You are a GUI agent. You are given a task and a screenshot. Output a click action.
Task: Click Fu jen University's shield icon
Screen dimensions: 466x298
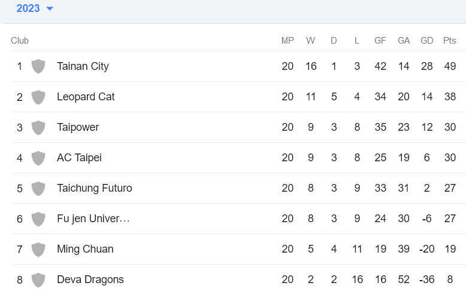(38, 219)
